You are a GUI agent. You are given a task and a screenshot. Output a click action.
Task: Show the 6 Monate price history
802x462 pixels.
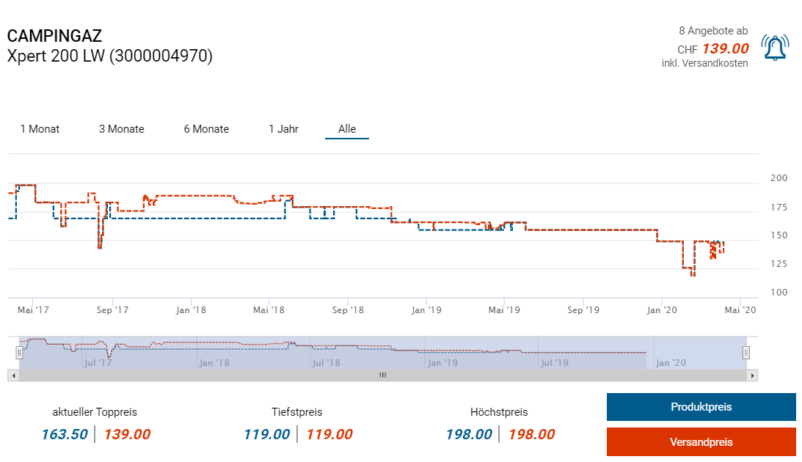pos(206,129)
